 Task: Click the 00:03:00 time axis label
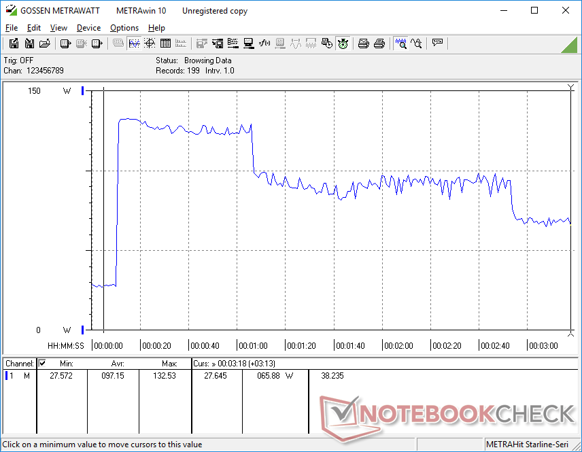(543, 345)
